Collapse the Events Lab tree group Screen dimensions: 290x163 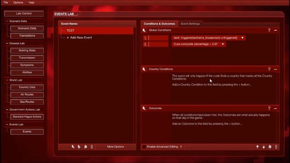(7, 125)
